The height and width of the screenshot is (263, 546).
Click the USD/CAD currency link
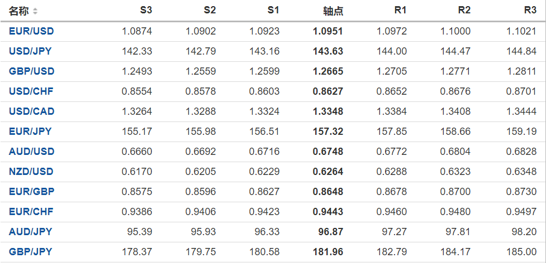[31, 111]
